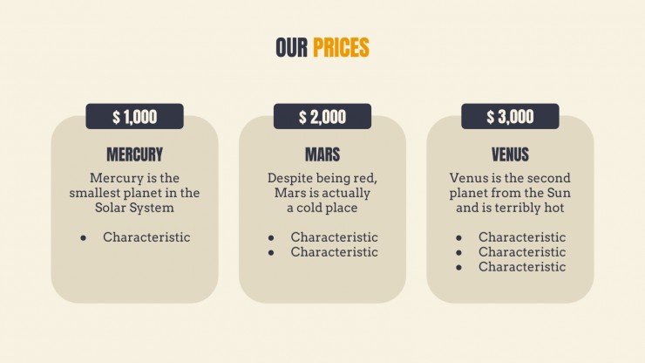Click the Mars cold place description
Viewport: 645px width, 363px height.
(x=322, y=193)
